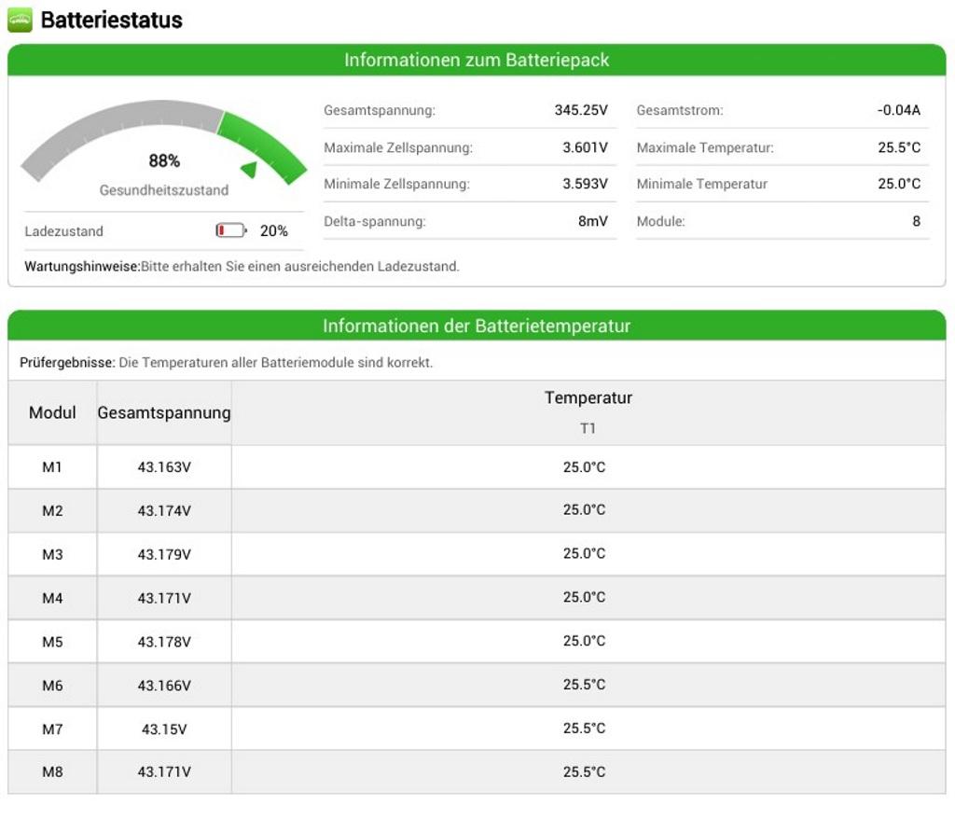The width and height of the screenshot is (955, 833).
Task: Select the M8 module row label
Action: tap(52, 772)
